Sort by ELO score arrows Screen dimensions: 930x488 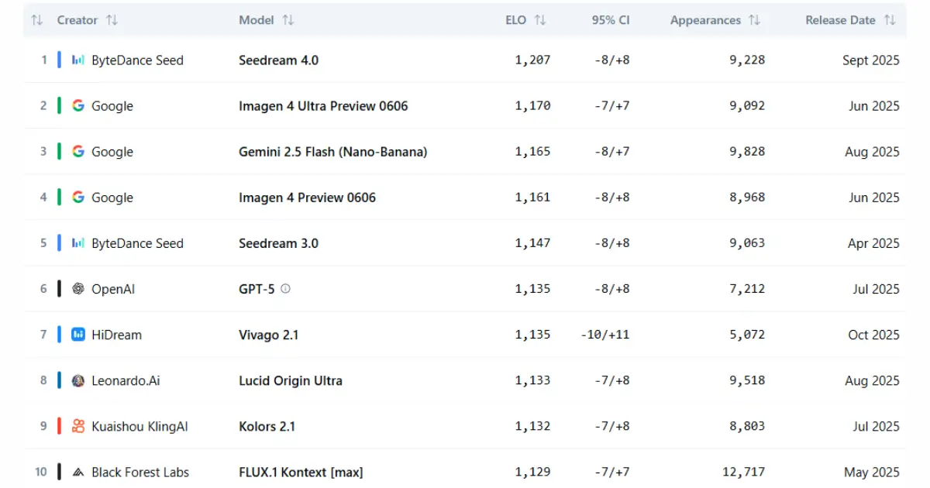pos(540,20)
